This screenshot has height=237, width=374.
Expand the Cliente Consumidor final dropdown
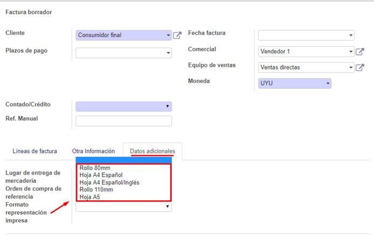tap(123, 36)
